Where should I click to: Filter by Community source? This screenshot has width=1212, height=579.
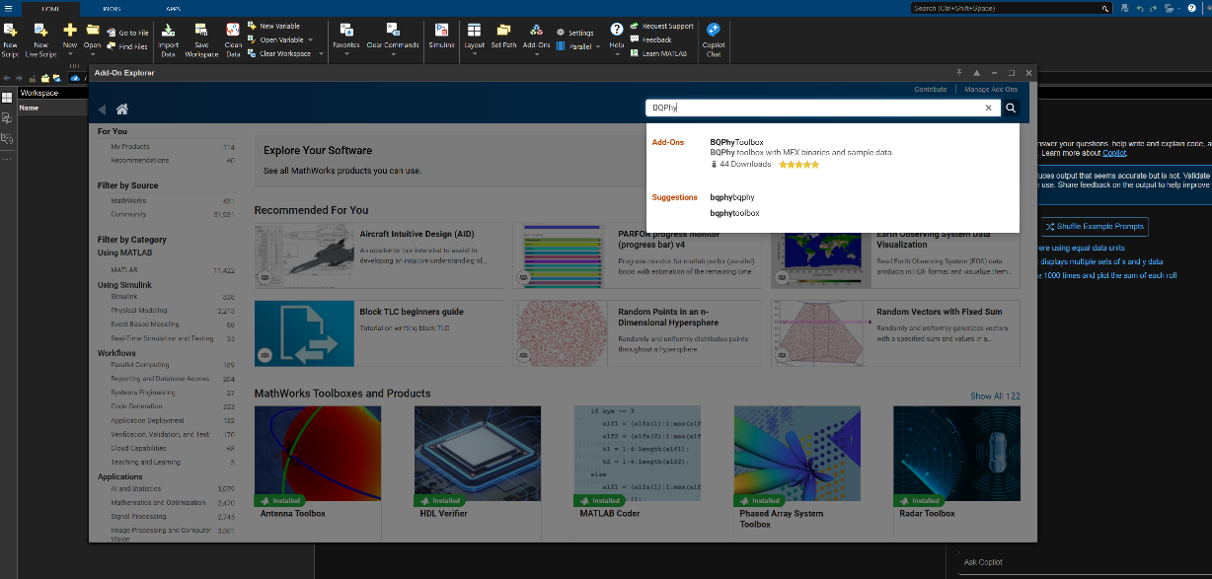click(x=128, y=214)
